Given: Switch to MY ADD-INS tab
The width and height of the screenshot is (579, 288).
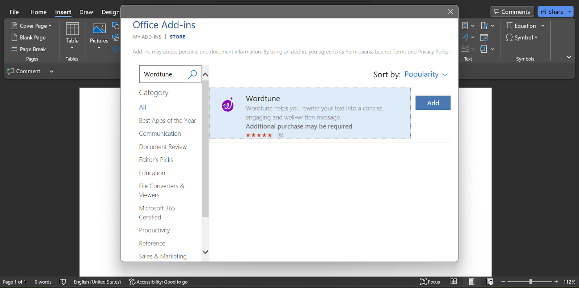Looking at the screenshot, I should click(x=147, y=37).
